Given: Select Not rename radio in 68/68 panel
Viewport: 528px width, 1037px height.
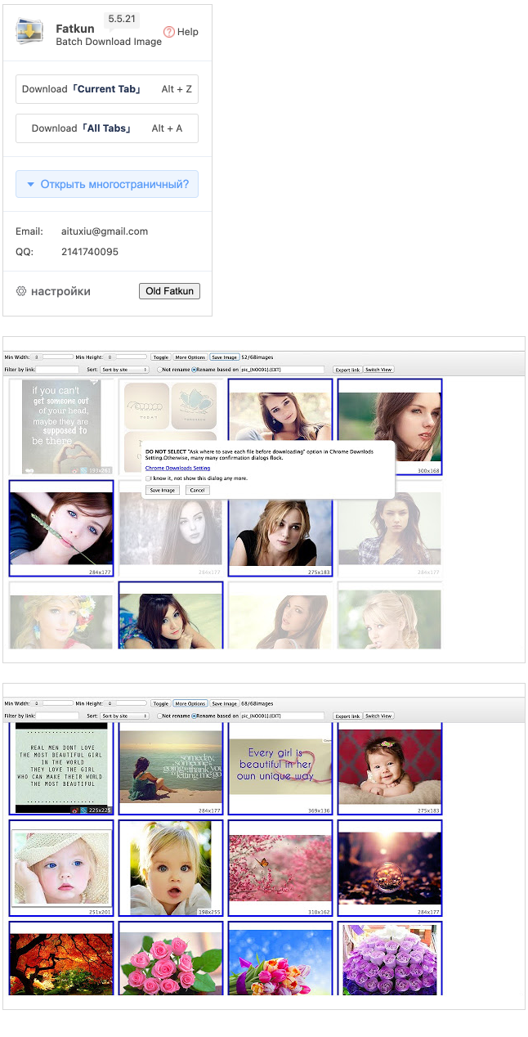Looking at the screenshot, I should coord(159,716).
